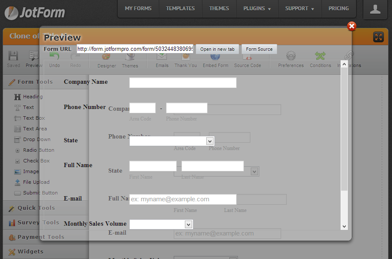Add an Image form tool
Image resolution: width=392 pixels, height=259 pixels.
click(27, 171)
